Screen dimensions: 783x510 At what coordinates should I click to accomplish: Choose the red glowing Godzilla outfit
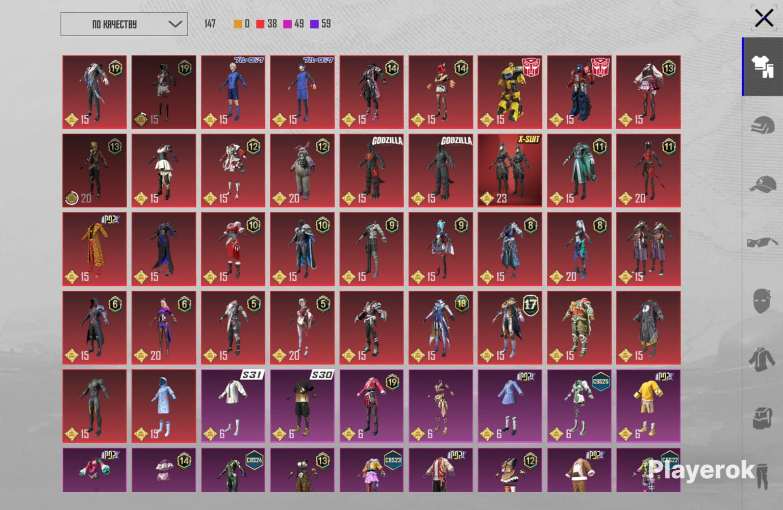pyautogui.click(x=371, y=170)
